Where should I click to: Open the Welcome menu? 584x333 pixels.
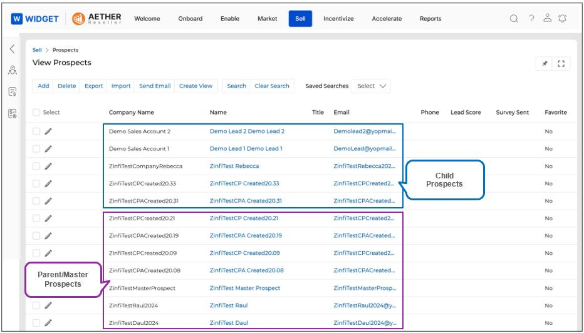click(x=147, y=19)
